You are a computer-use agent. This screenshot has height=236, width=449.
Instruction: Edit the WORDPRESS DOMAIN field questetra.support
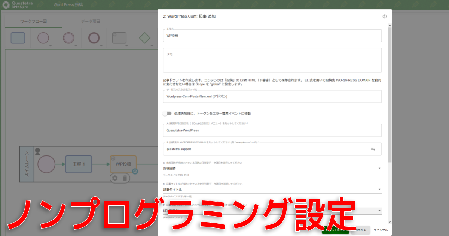[x=272, y=149]
